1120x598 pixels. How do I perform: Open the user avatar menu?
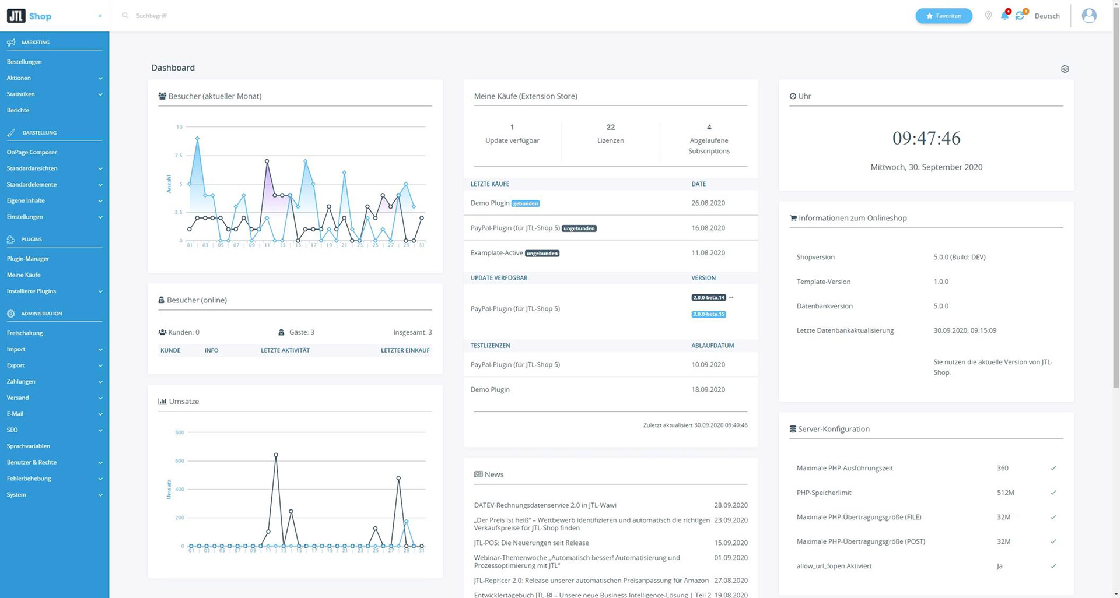pyautogui.click(x=1088, y=16)
